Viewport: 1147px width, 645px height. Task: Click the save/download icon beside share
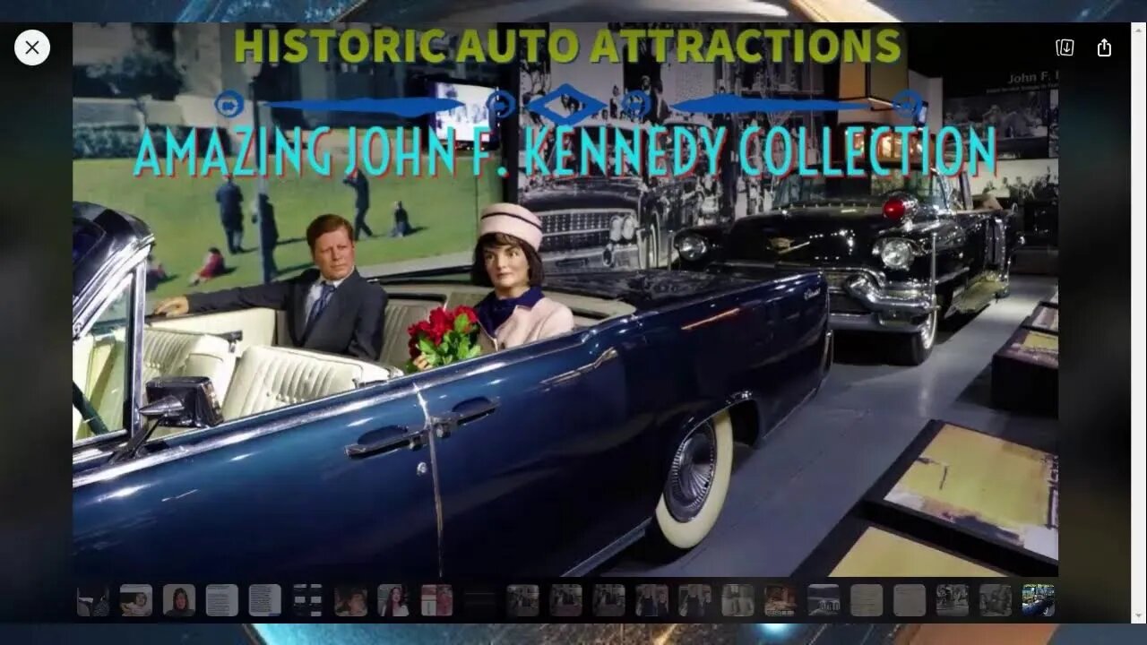pos(1065,47)
